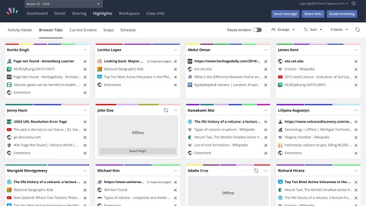Click the Send message button
This screenshot has width=366, height=206.
pyautogui.click(x=285, y=14)
